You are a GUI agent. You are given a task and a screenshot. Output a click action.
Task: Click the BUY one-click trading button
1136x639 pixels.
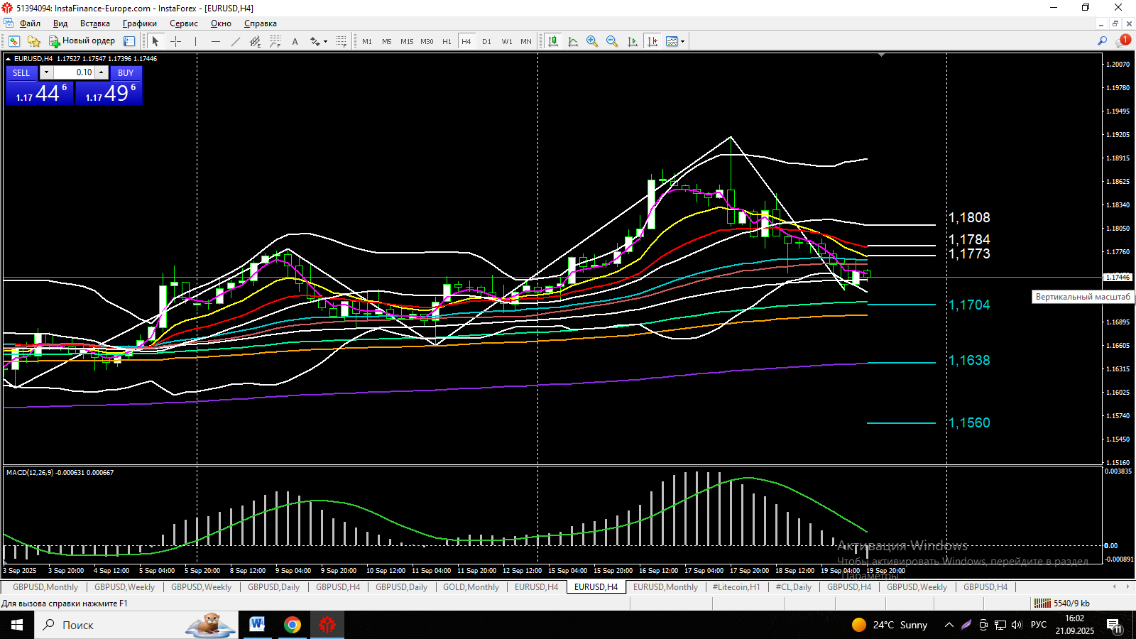pos(126,72)
